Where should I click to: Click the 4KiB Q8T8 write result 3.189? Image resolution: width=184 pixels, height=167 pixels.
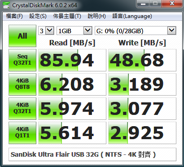pyautogui.click(x=142, y=84)
